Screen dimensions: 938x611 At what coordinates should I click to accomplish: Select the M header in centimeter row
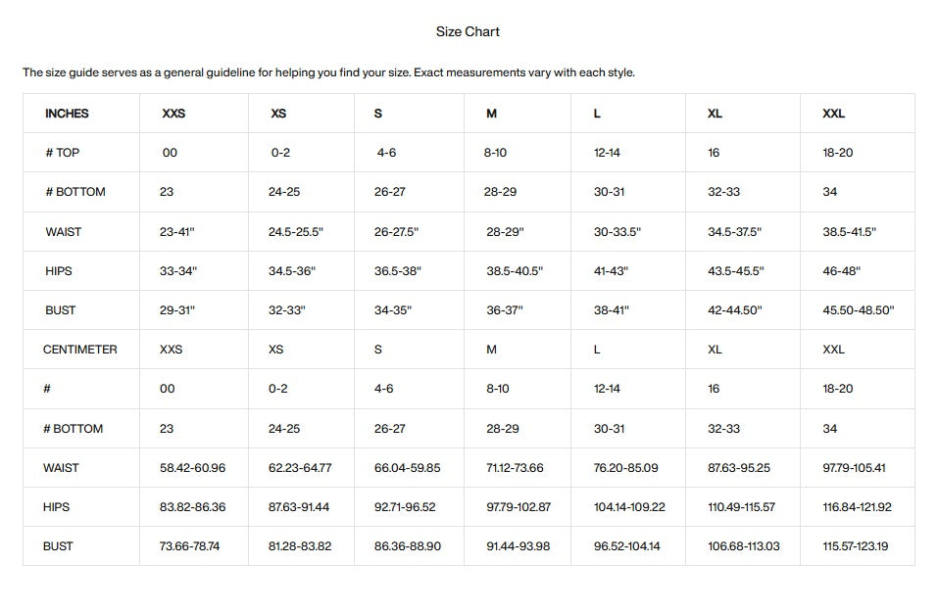coord(491,350)
